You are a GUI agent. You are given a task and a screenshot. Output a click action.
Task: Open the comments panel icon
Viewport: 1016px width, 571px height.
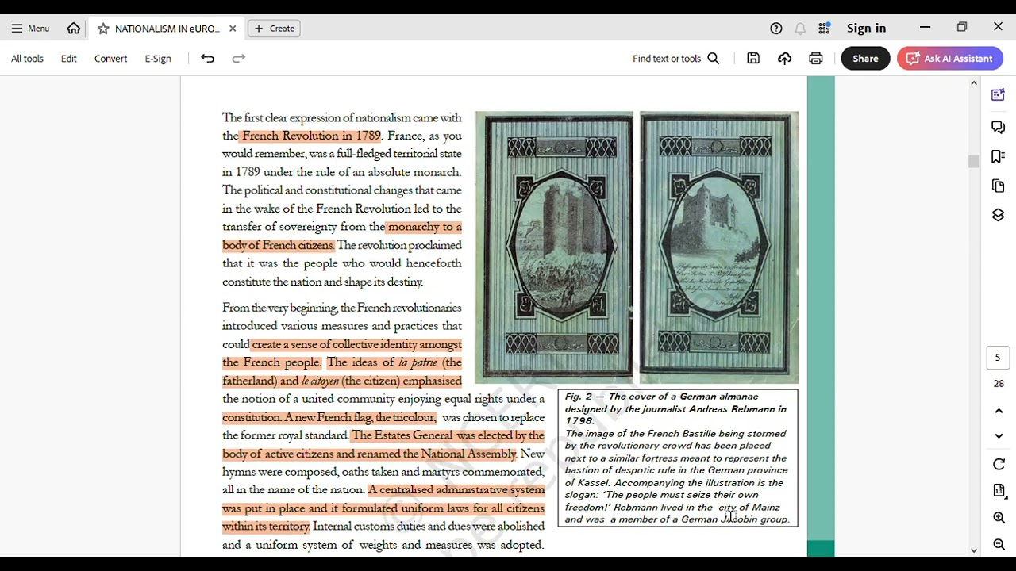(x=999, y=127)
